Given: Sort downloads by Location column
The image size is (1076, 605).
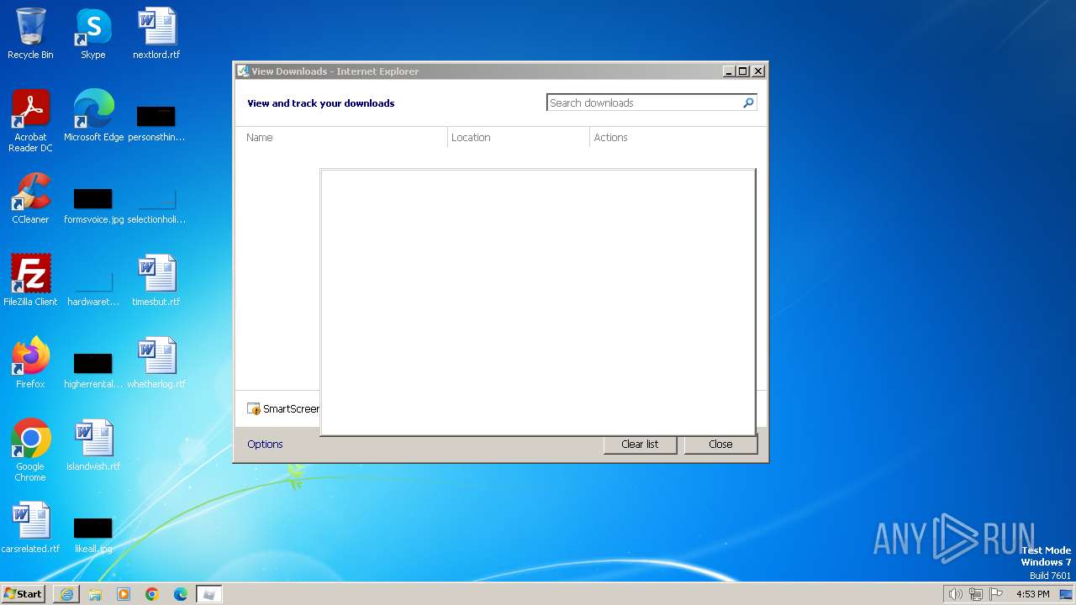Looking at the screenshot, I should point(519,137).
